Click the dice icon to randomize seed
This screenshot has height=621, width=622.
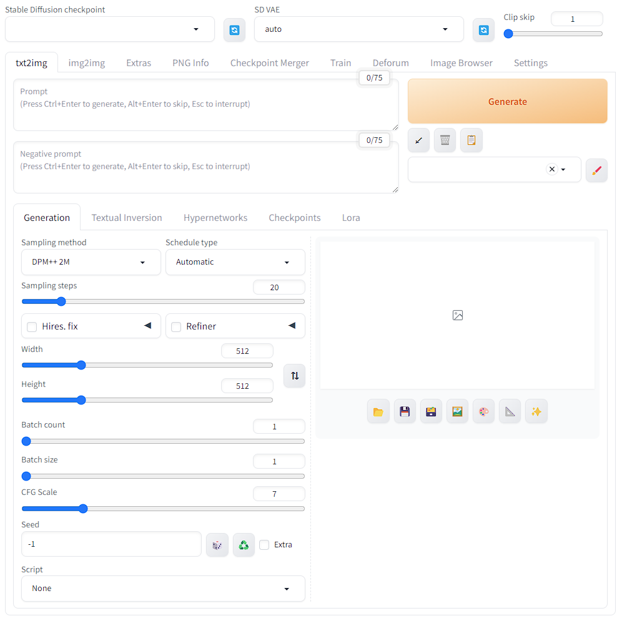(217, 545)
